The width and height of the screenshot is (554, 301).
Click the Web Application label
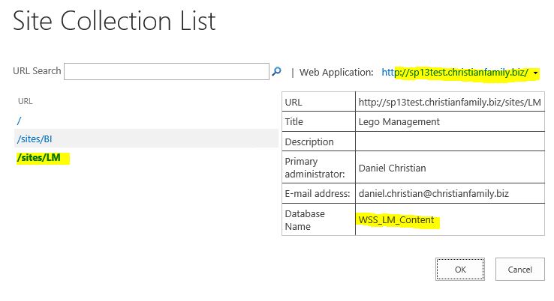(336, 72)
